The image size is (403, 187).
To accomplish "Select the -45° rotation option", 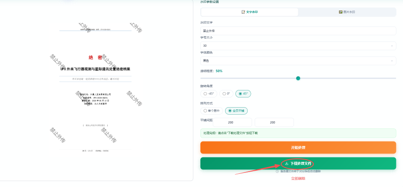I will pyautogui.click(x=209, y=94).
